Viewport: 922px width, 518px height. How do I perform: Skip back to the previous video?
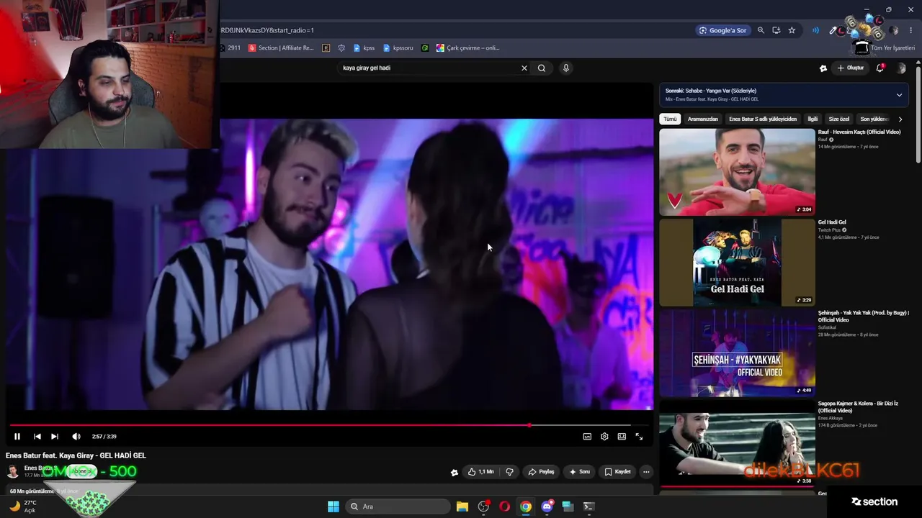pos(37,436)
